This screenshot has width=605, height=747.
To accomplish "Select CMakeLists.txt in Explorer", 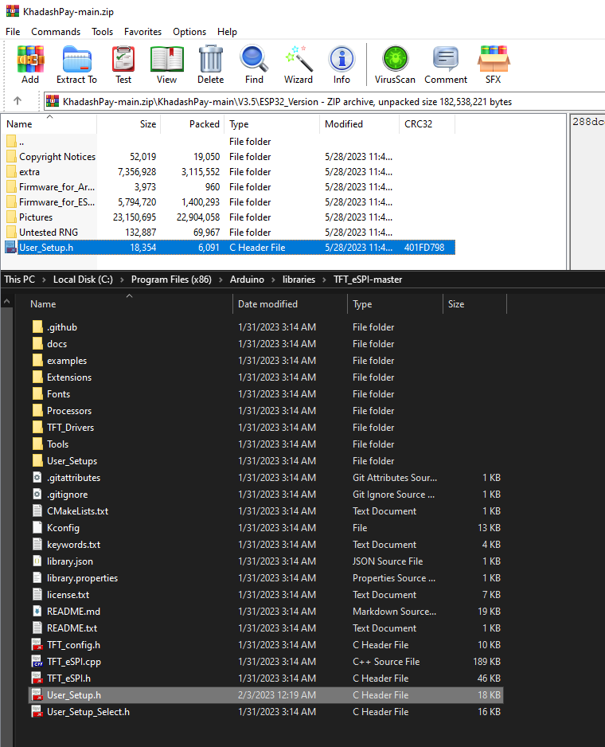I will 266,510.
